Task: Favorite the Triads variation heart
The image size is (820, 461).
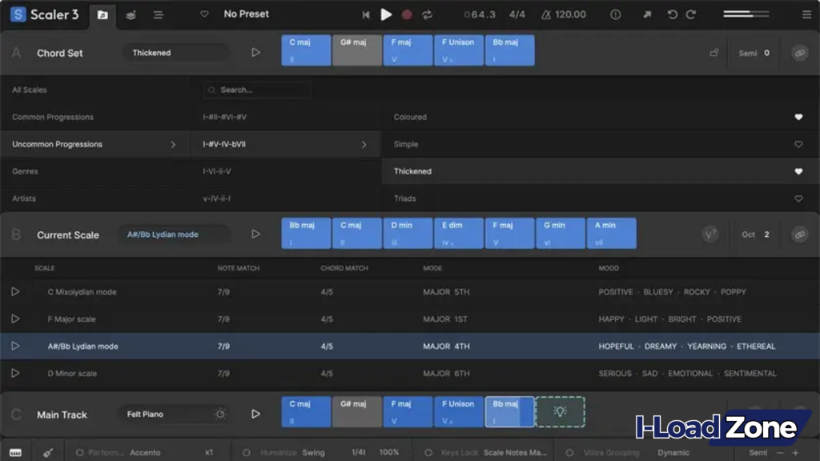Action: [798, 198]
